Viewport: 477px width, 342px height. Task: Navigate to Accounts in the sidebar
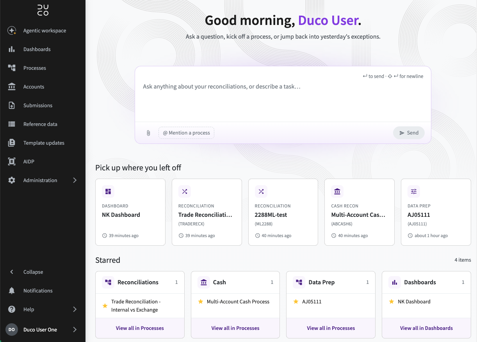[x=43, y=87]
